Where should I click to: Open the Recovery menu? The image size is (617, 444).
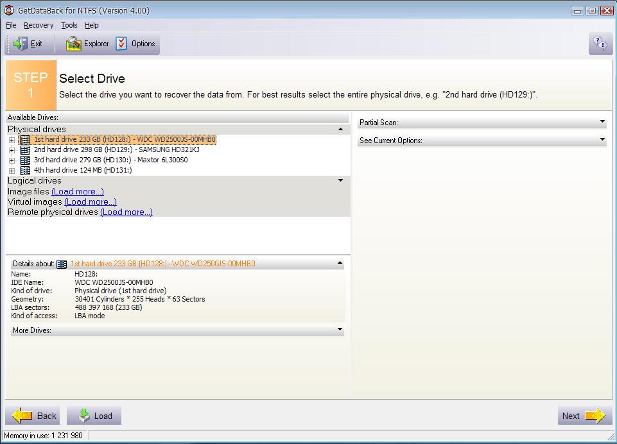click(39, 25)
